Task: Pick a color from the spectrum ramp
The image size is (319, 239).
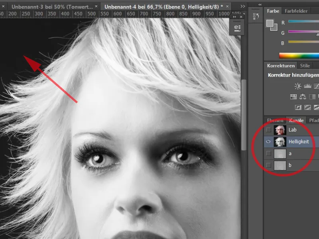Action: (299, 55)
